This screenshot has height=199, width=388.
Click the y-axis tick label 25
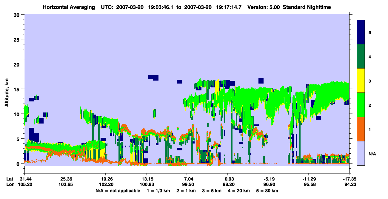pos(17,39)
